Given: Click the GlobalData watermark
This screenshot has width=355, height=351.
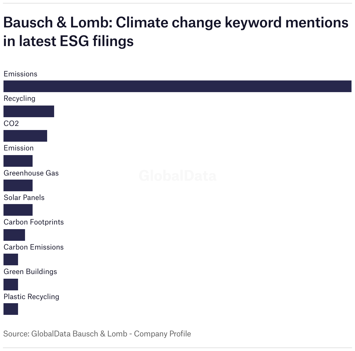Looking at the screenshot, I should tap(177, 176).
